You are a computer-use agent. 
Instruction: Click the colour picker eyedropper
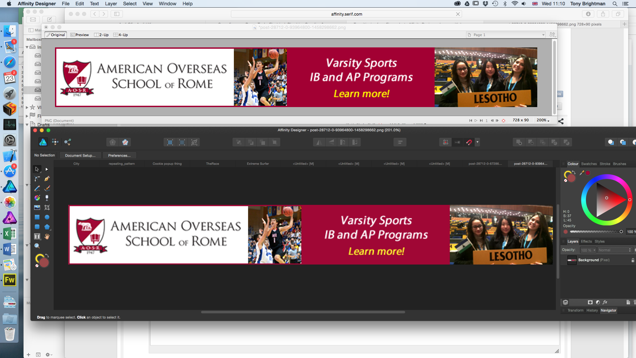(x=582, y=173)
